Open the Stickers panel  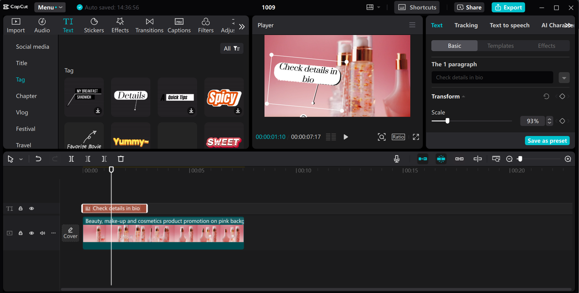94,25
